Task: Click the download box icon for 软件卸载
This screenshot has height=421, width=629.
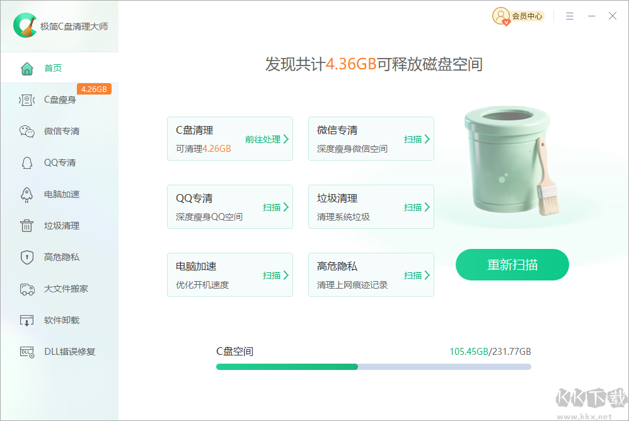Action: click(27, 320)
